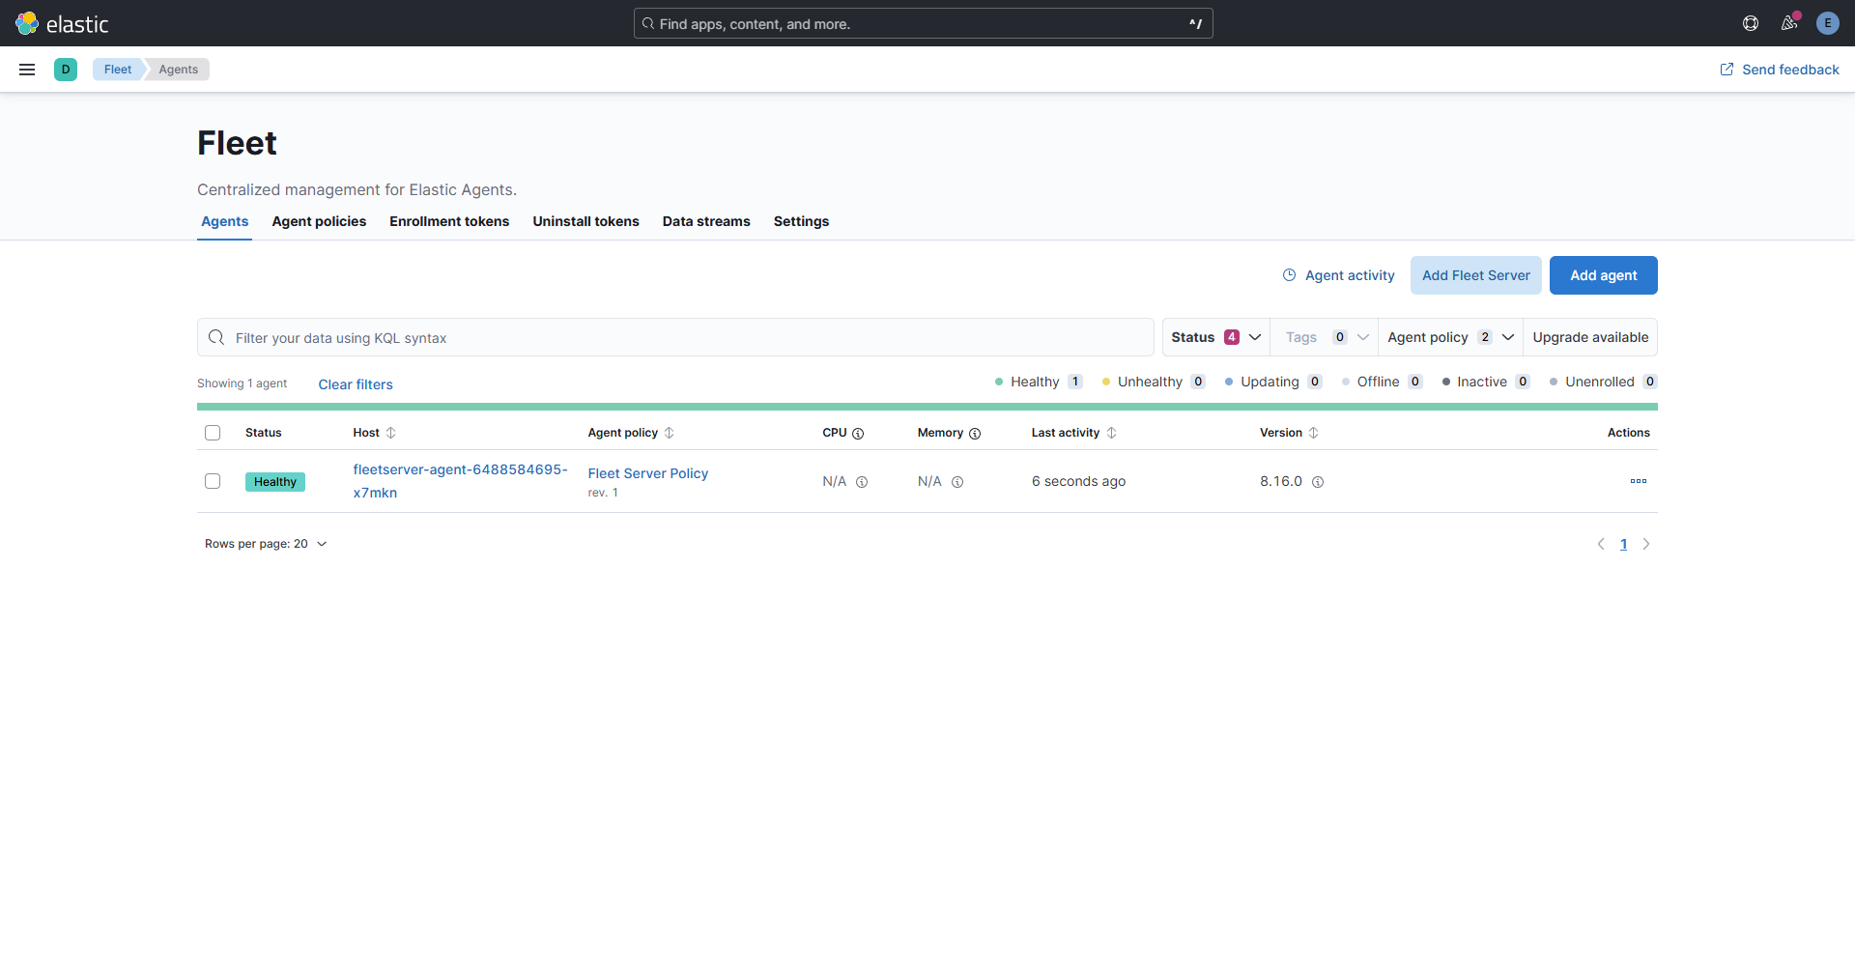The image size is (1855, 965).
Task: Open the help menu icon
Action: click(x=1750, y=23)
